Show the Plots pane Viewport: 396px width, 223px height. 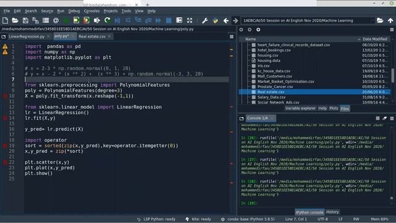(334, 108)
